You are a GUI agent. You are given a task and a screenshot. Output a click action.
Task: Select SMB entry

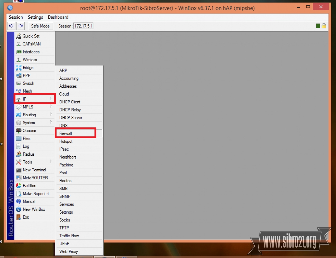click(79, 188)
